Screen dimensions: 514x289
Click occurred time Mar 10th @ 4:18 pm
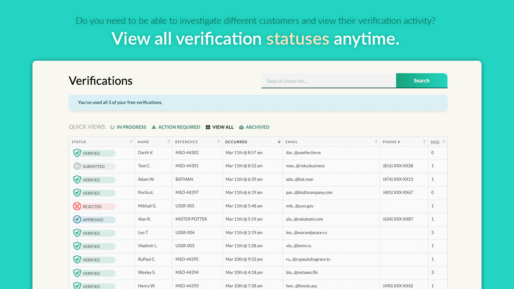click(244, 273)
